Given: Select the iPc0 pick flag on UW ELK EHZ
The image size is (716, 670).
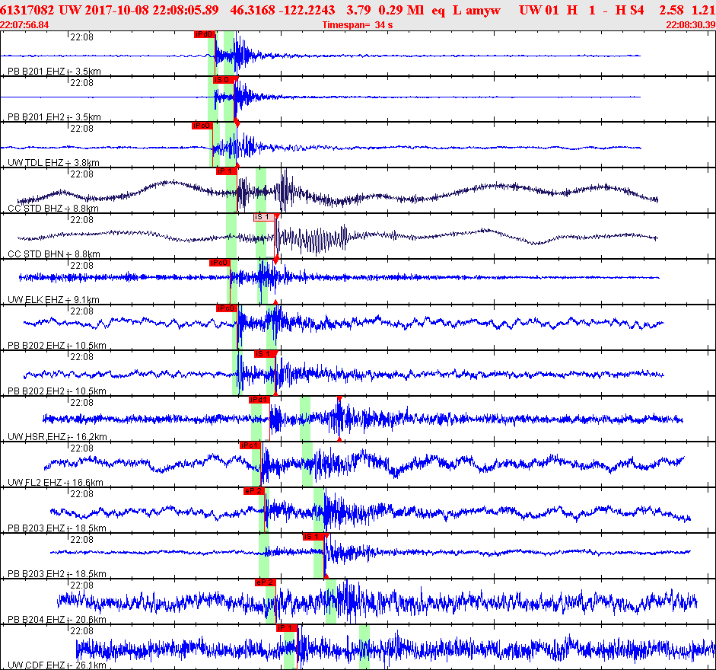Looking at the screenshot, I should pos(220,263).
